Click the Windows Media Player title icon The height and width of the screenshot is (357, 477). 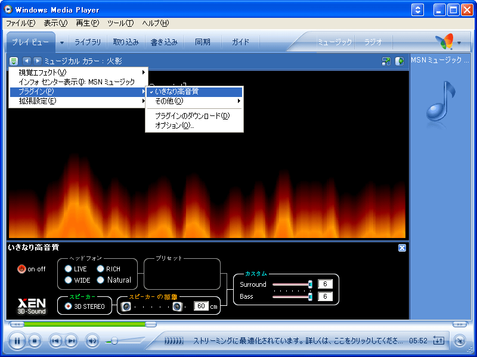(x=8, y=10)
